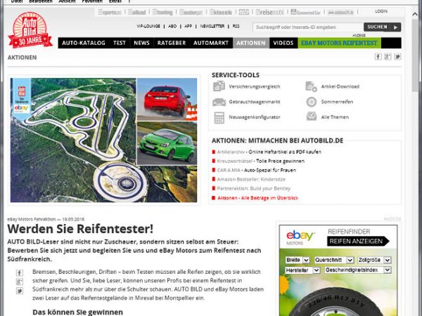
Task: Click the REIFEN ANZEIGEN button
Action: point(358,242)
